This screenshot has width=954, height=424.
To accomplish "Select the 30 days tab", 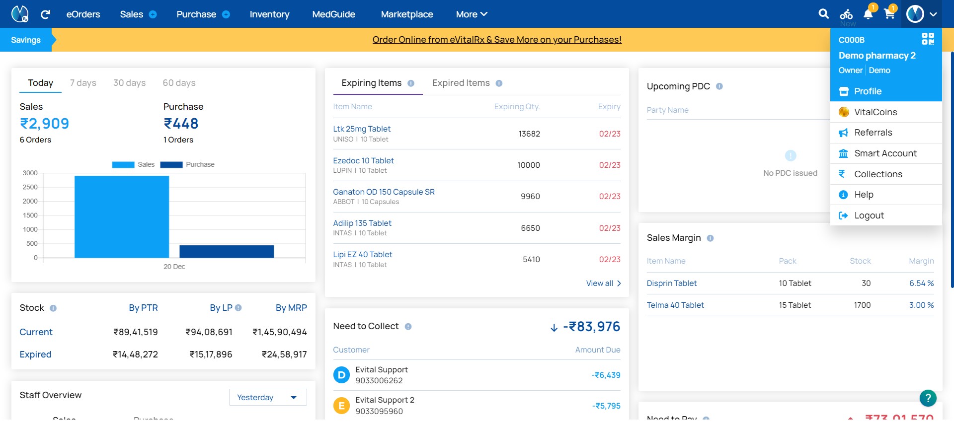I will (x=129, y=83).
